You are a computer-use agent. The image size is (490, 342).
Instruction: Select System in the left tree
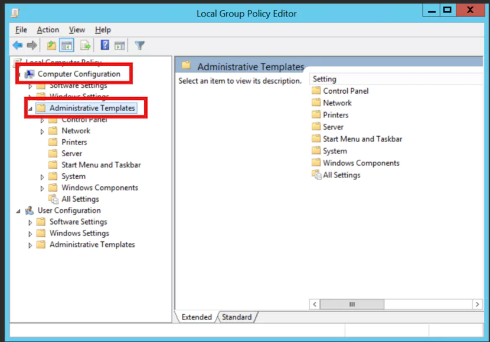click(73, 176)
